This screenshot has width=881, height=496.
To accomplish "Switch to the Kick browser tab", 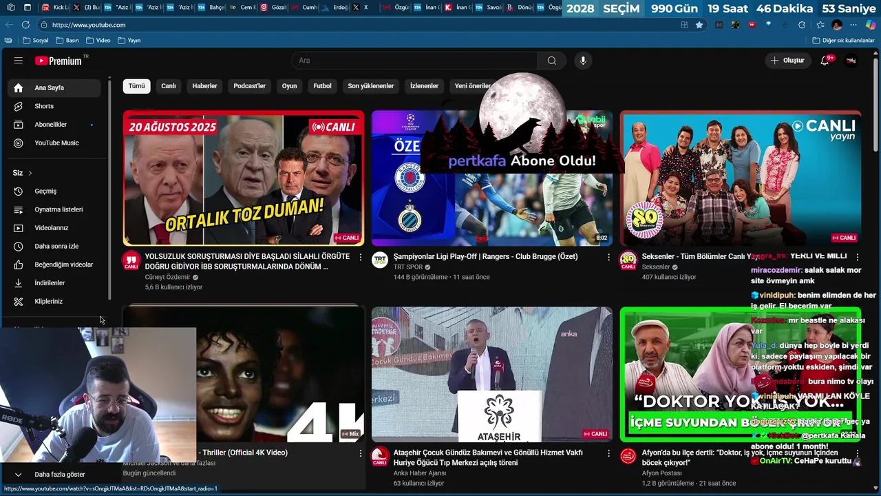I will 55,8.
